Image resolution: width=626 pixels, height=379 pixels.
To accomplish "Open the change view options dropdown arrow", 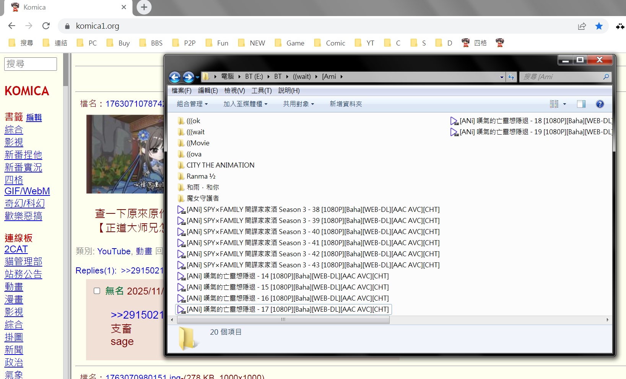I will coord(564,104).
